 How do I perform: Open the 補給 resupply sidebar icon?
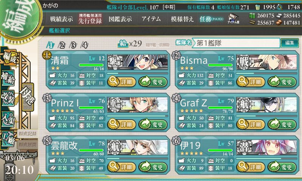click(x=8, y=78)
